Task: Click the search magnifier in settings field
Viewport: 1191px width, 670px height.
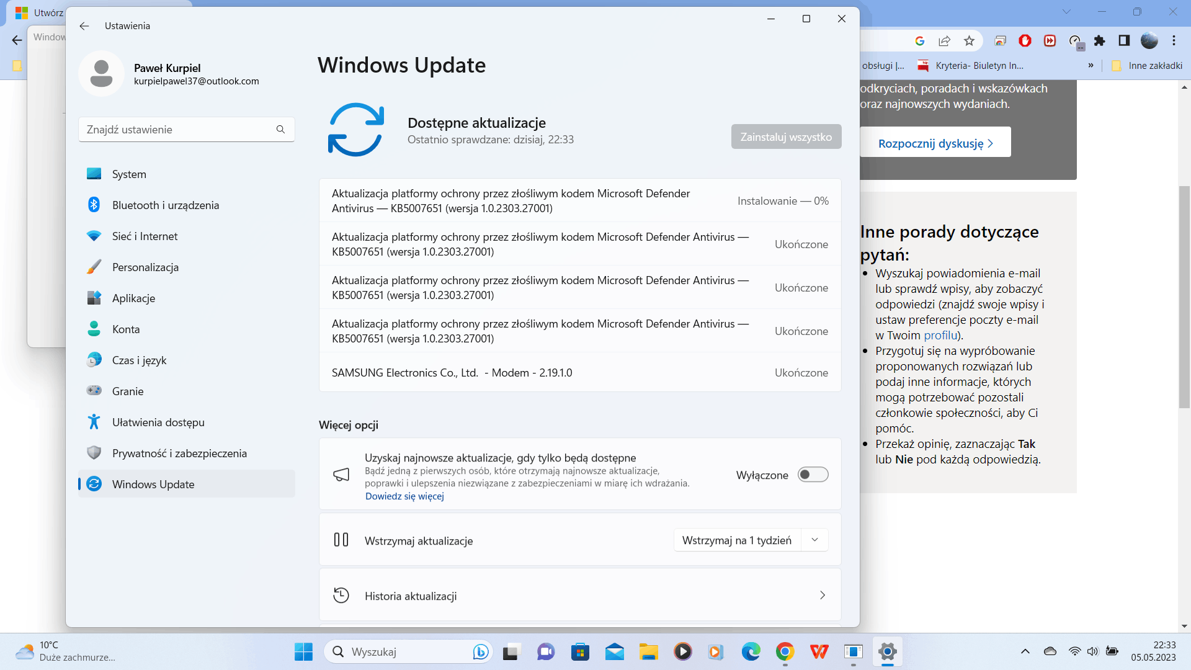Action: pos(280,130)
